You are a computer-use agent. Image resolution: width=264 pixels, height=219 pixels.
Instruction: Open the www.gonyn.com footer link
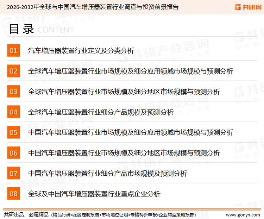243,215
